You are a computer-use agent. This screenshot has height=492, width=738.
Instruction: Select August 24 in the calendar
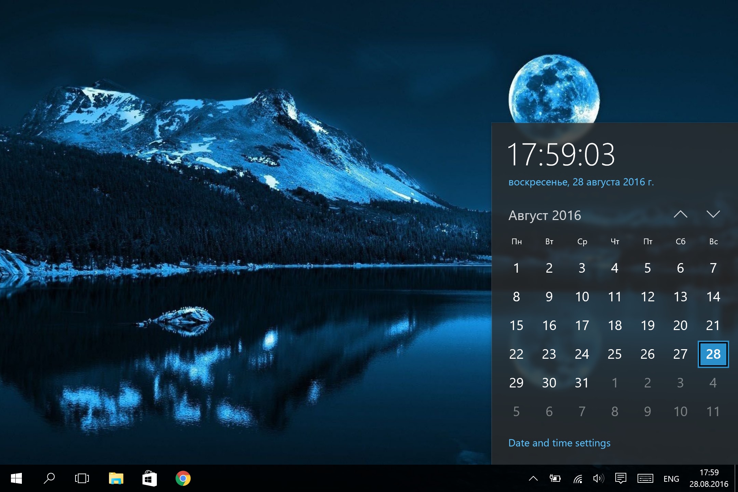pos(582,354)
